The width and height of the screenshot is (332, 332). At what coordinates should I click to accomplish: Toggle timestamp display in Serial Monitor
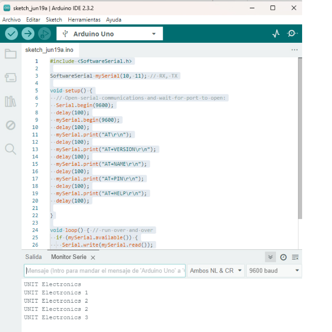tap(283, 257)
